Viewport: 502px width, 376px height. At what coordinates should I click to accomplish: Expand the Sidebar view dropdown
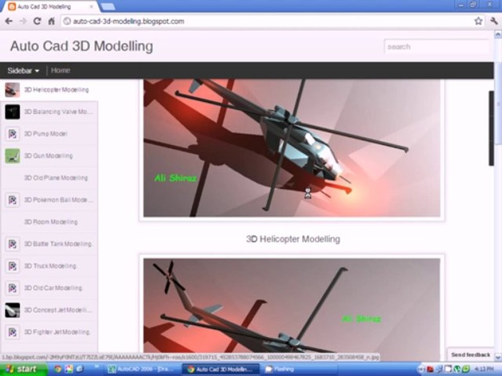click(24, 70)
